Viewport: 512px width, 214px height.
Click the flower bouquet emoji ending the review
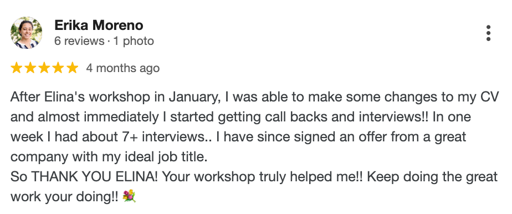(129, 196)
